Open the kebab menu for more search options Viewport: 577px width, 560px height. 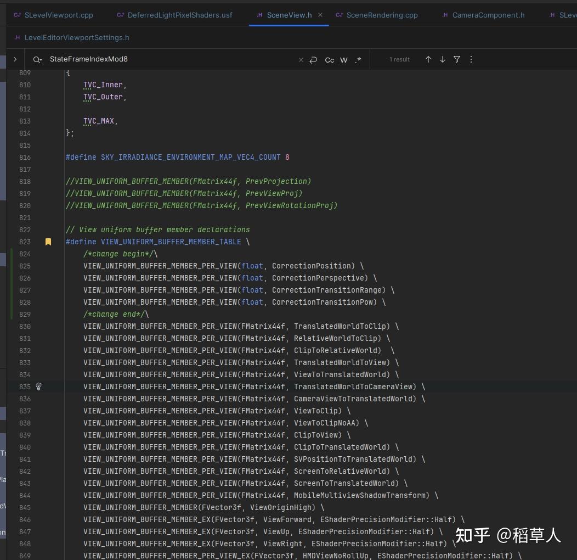[x=471, y=59]
